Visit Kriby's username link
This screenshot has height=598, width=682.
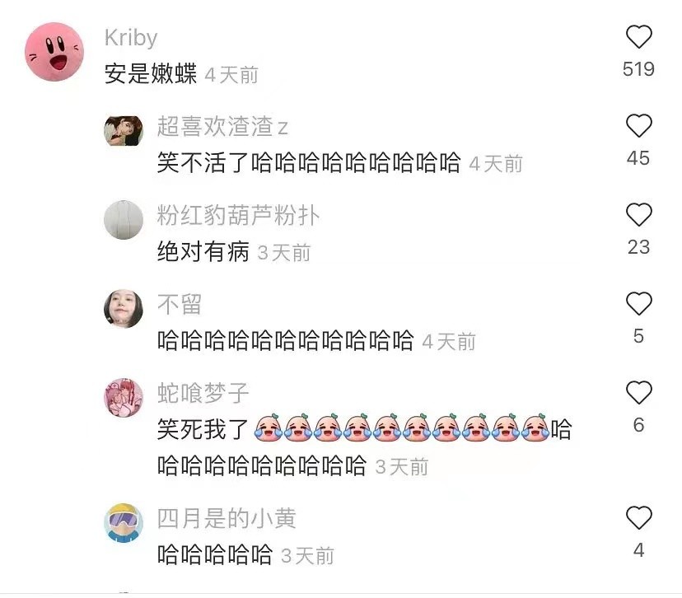131,38
